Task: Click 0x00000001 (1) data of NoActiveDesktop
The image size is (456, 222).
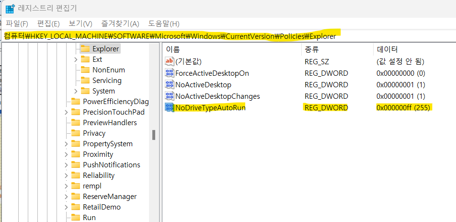Action: click(x=401, y=85)
